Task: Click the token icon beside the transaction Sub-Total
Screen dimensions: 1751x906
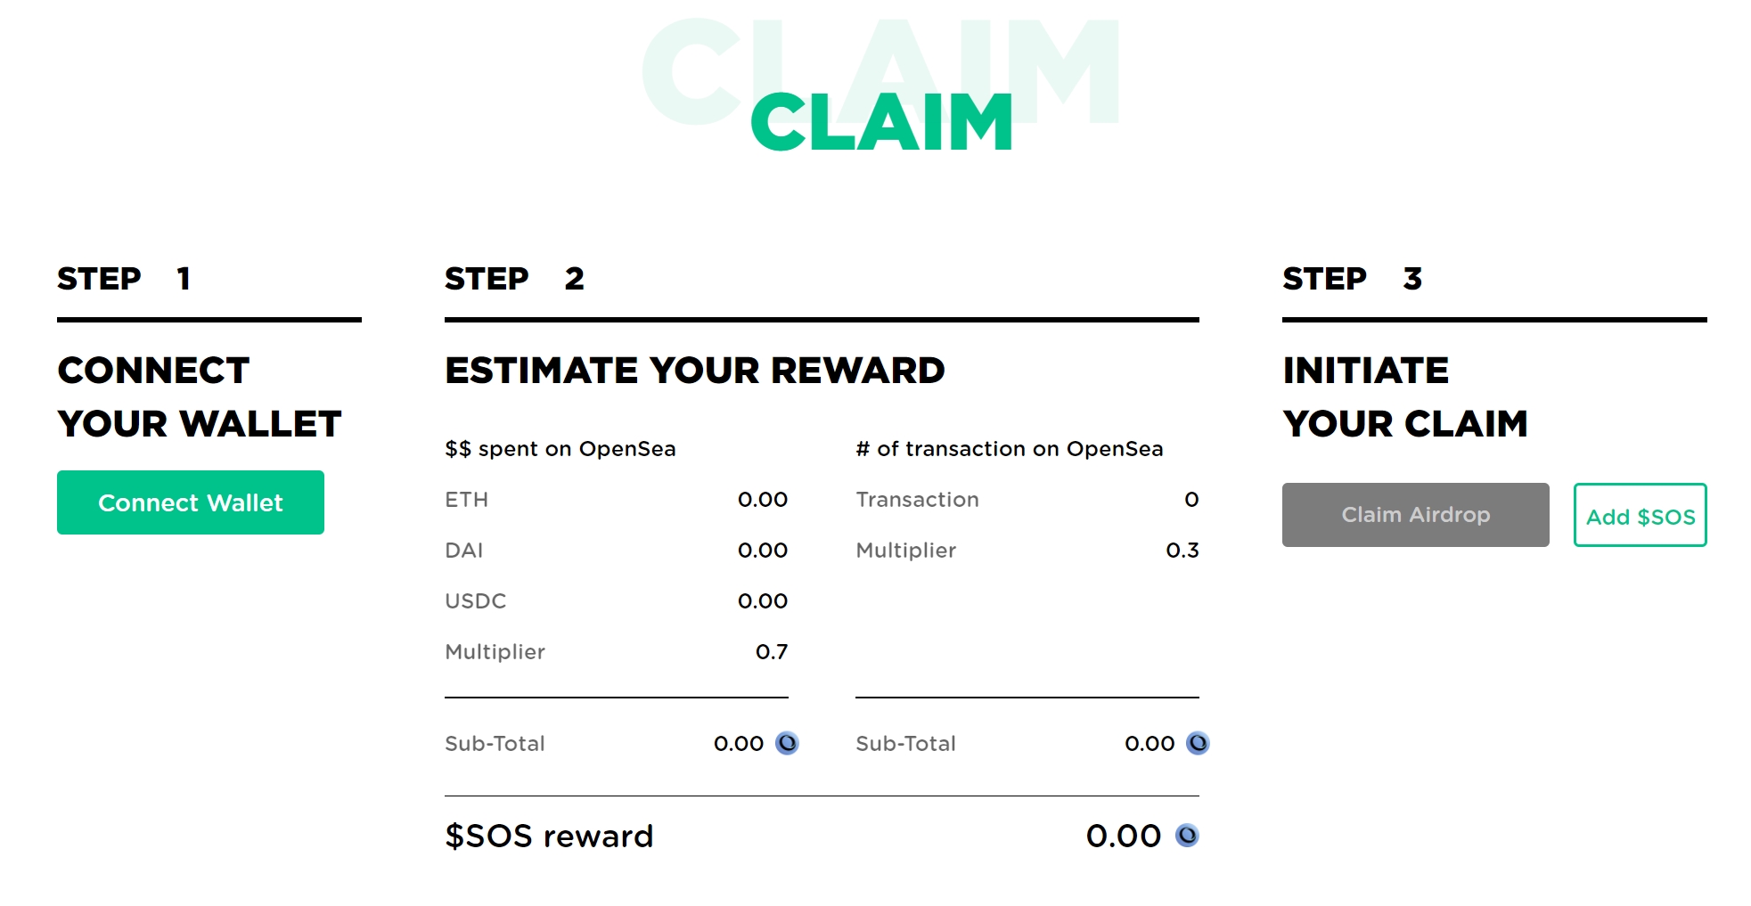Action: [1198, 743]
